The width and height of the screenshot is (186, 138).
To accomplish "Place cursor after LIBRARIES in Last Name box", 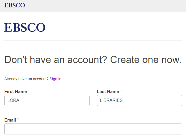I will click(x=123, y=100).
